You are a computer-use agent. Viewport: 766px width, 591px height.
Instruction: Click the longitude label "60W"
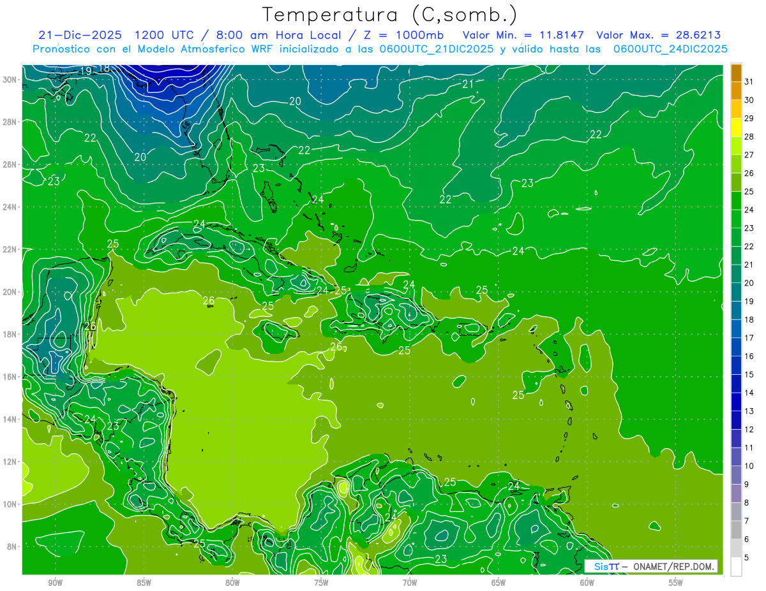pyautogui.click(x=587, y=583)
